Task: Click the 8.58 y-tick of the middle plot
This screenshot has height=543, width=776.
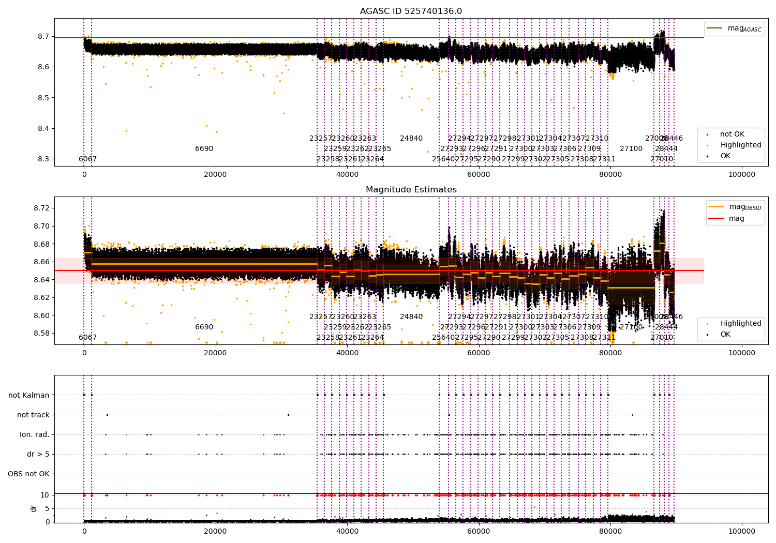Action: pyautogui.click(x=41, y=333)
